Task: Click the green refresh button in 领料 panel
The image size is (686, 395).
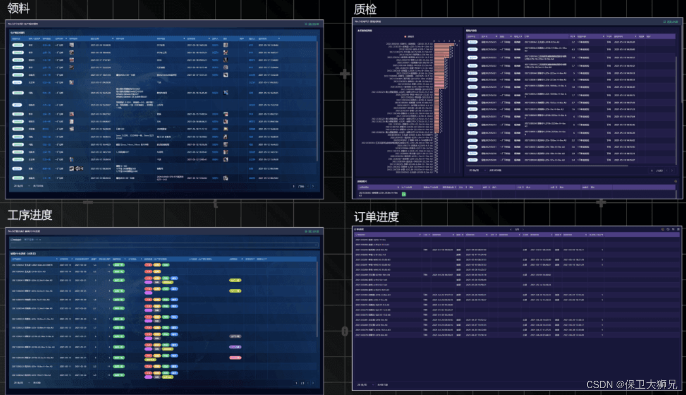Action: (311, 24)
